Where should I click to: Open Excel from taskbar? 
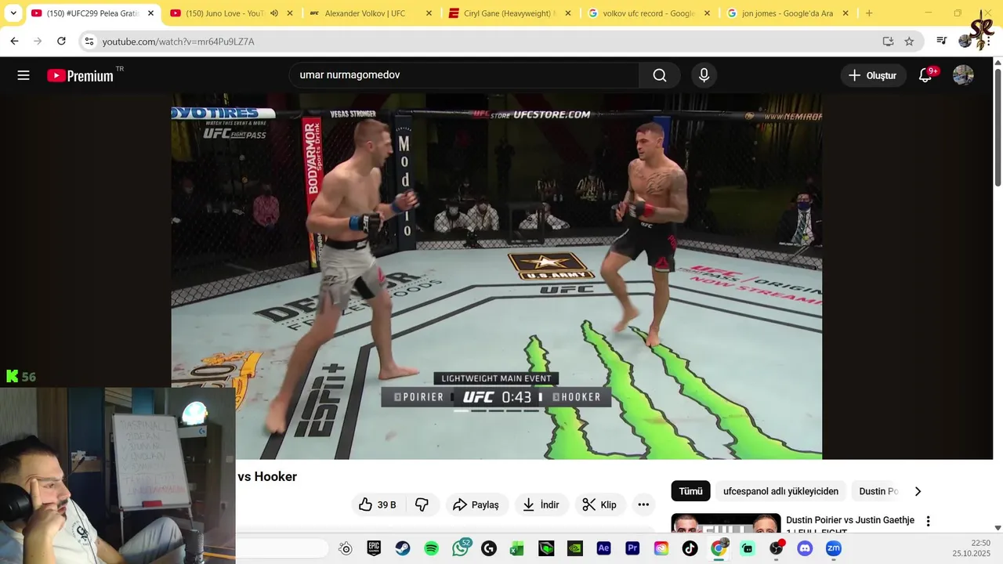point(517,548)
